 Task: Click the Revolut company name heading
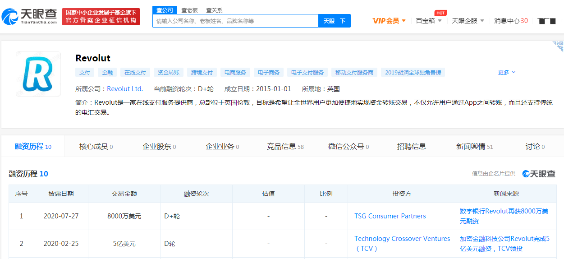point(93,58)
